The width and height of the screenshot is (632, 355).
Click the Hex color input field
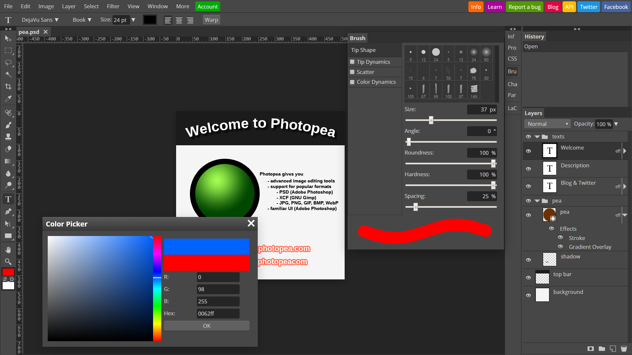(218, 313)
